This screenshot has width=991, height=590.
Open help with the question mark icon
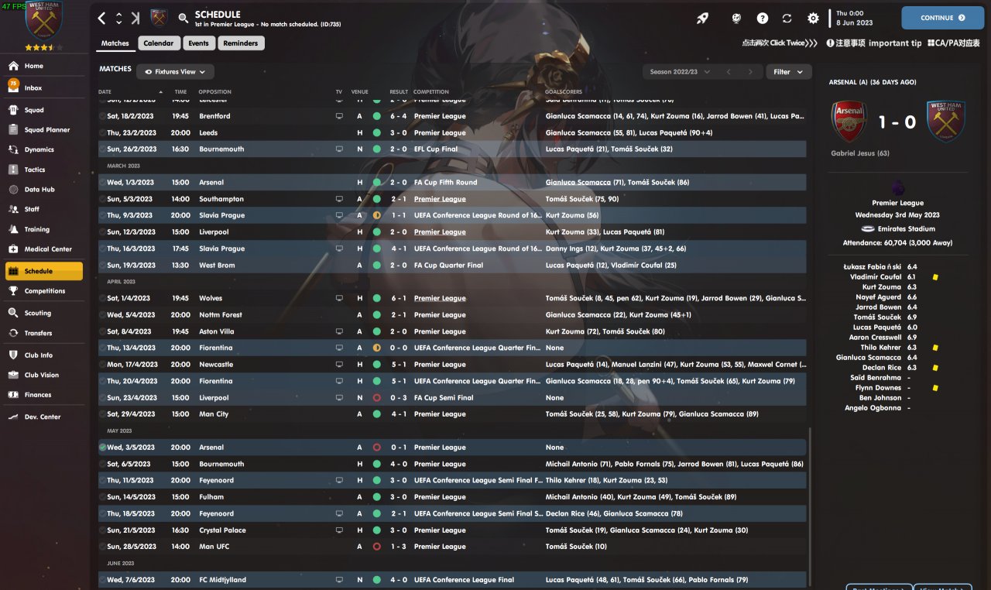pyautogui.click(x=763, y=18)
